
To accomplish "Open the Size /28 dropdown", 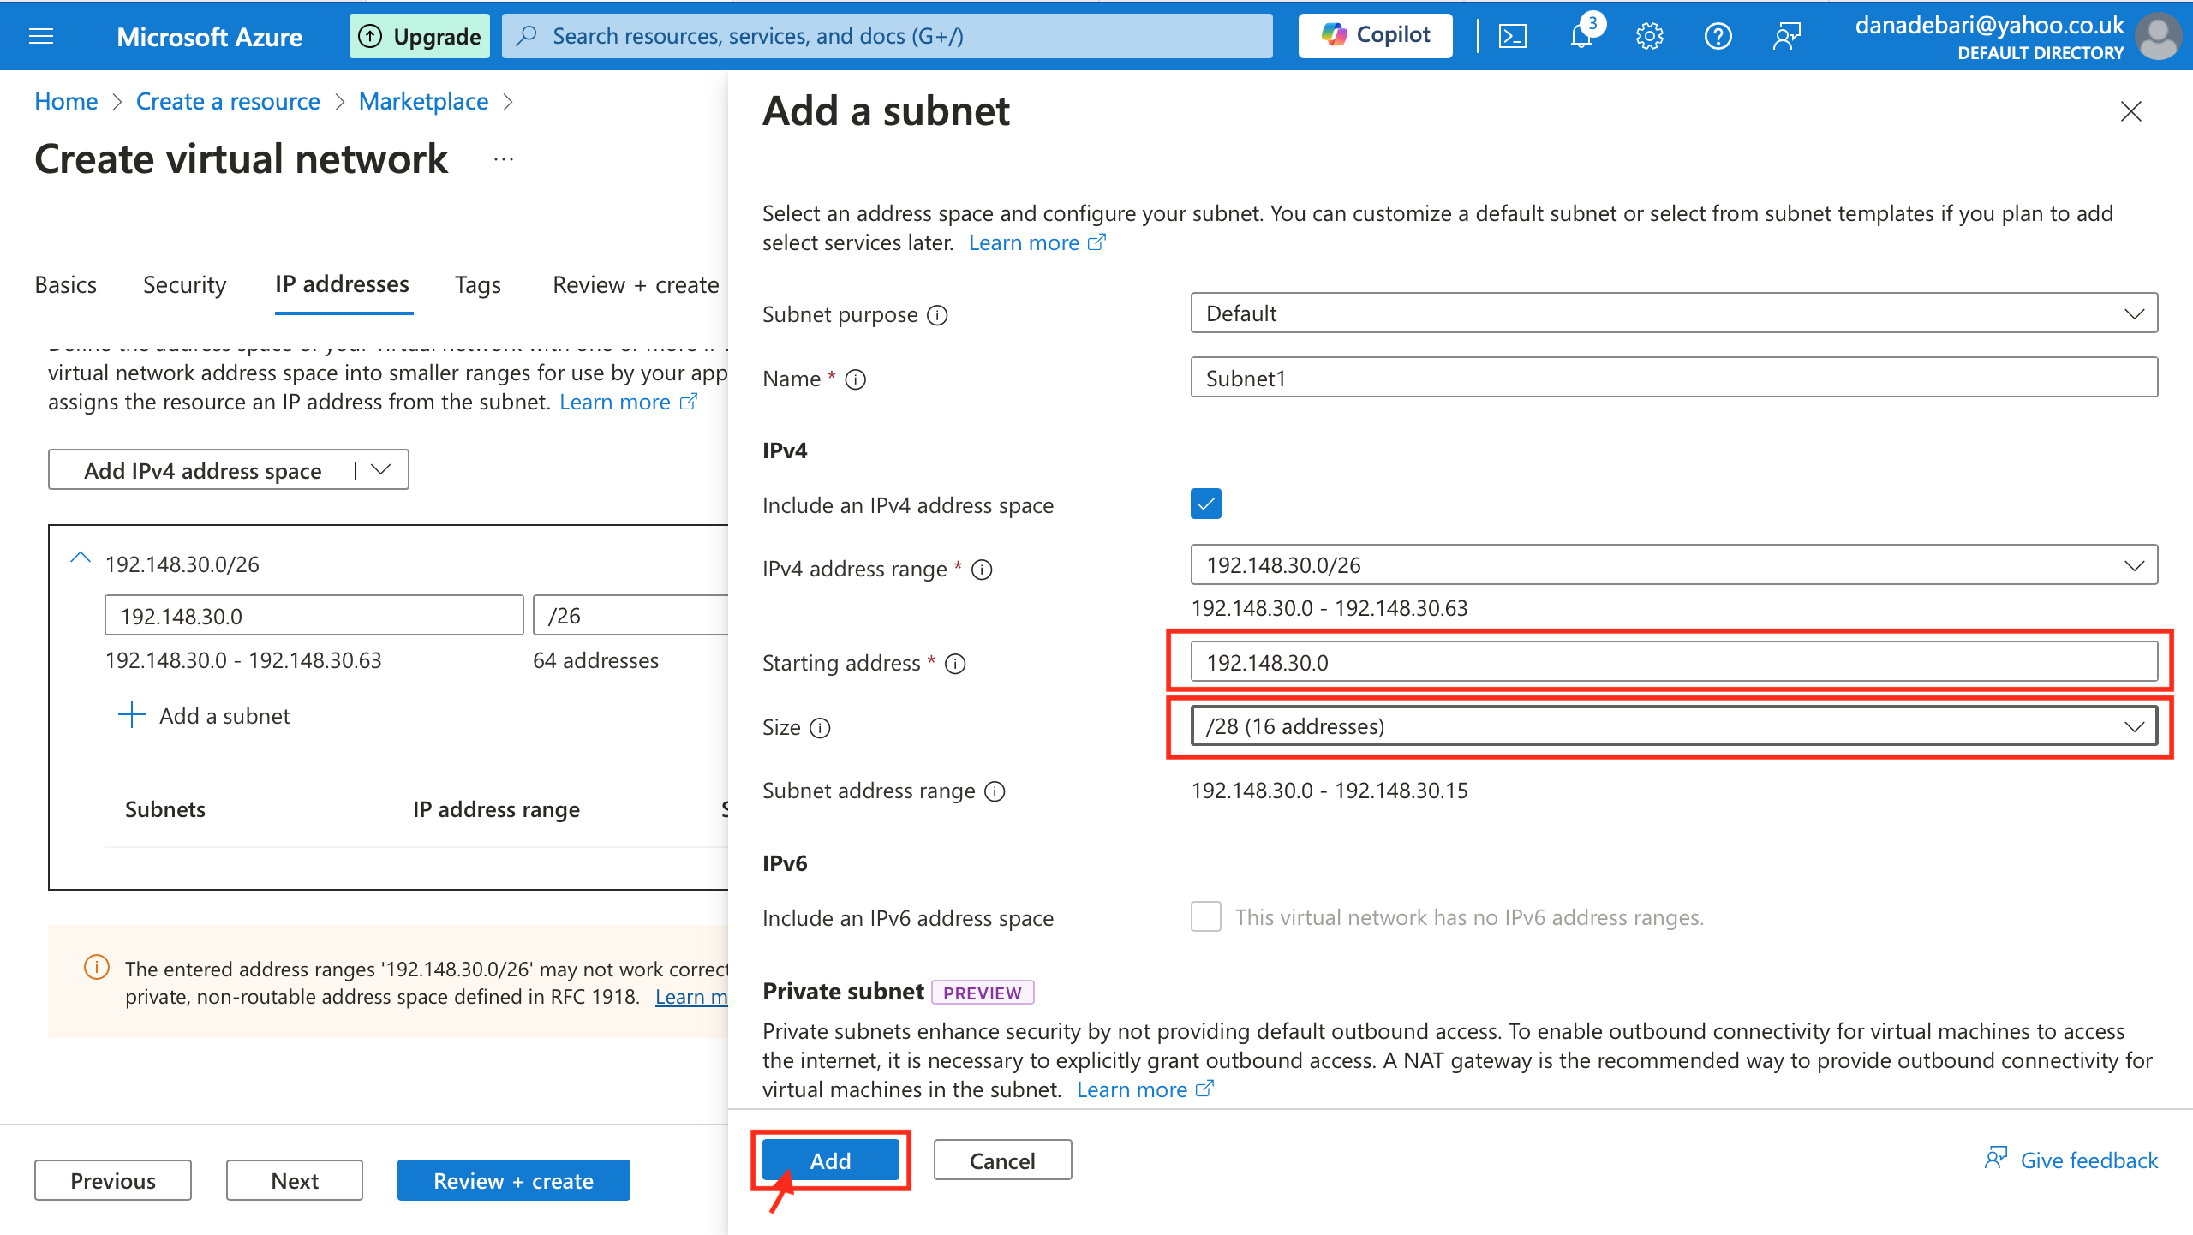I will click(x=1673, y=726).
